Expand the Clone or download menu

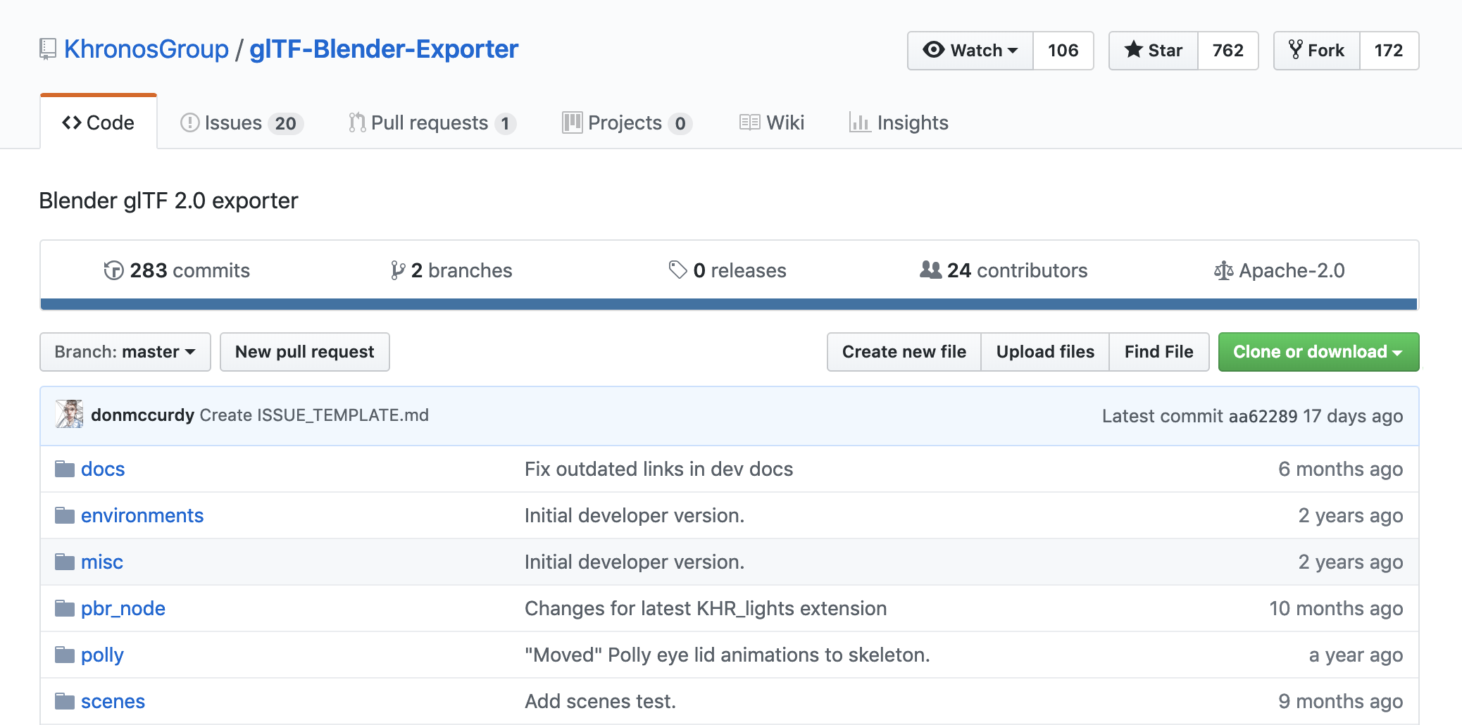(x=1318, y=352)
